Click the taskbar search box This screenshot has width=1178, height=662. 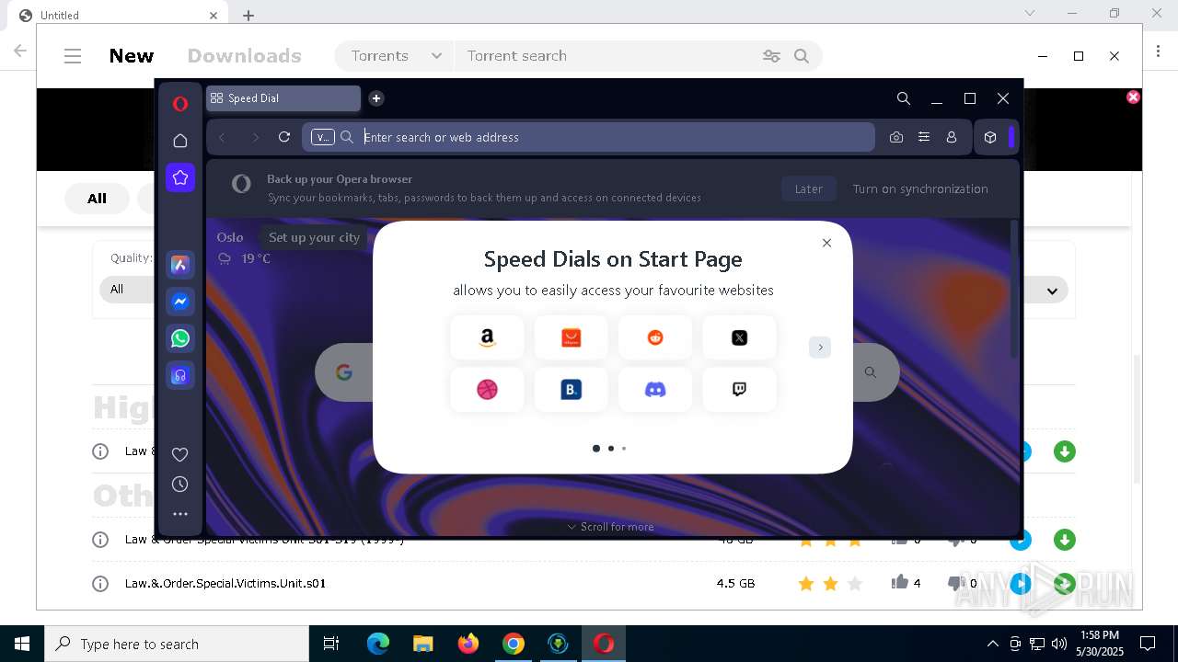coord(177,644)
